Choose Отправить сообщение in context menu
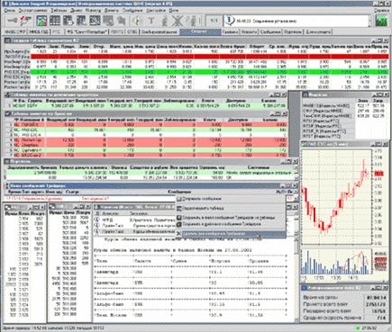392x332 pixels. pos(202,199)
